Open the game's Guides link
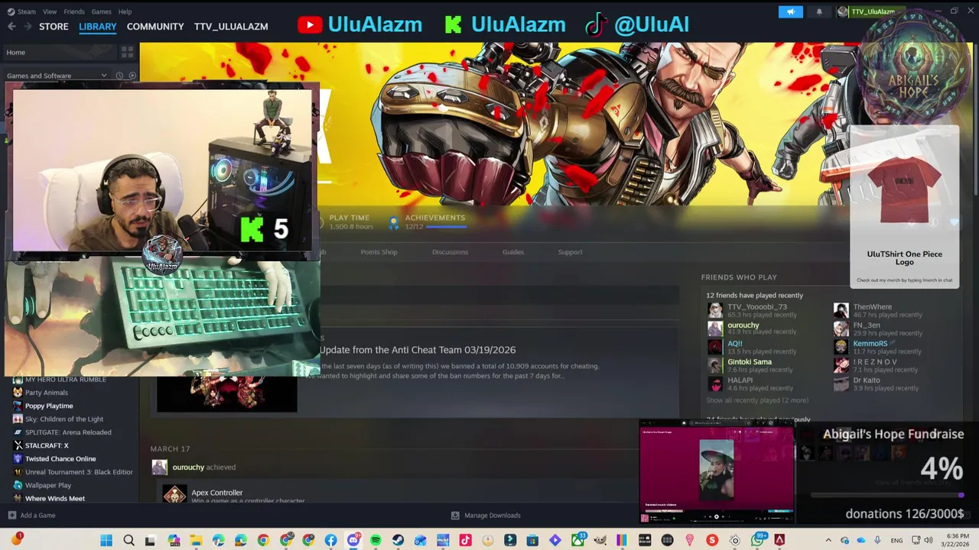 click(513, 252)
